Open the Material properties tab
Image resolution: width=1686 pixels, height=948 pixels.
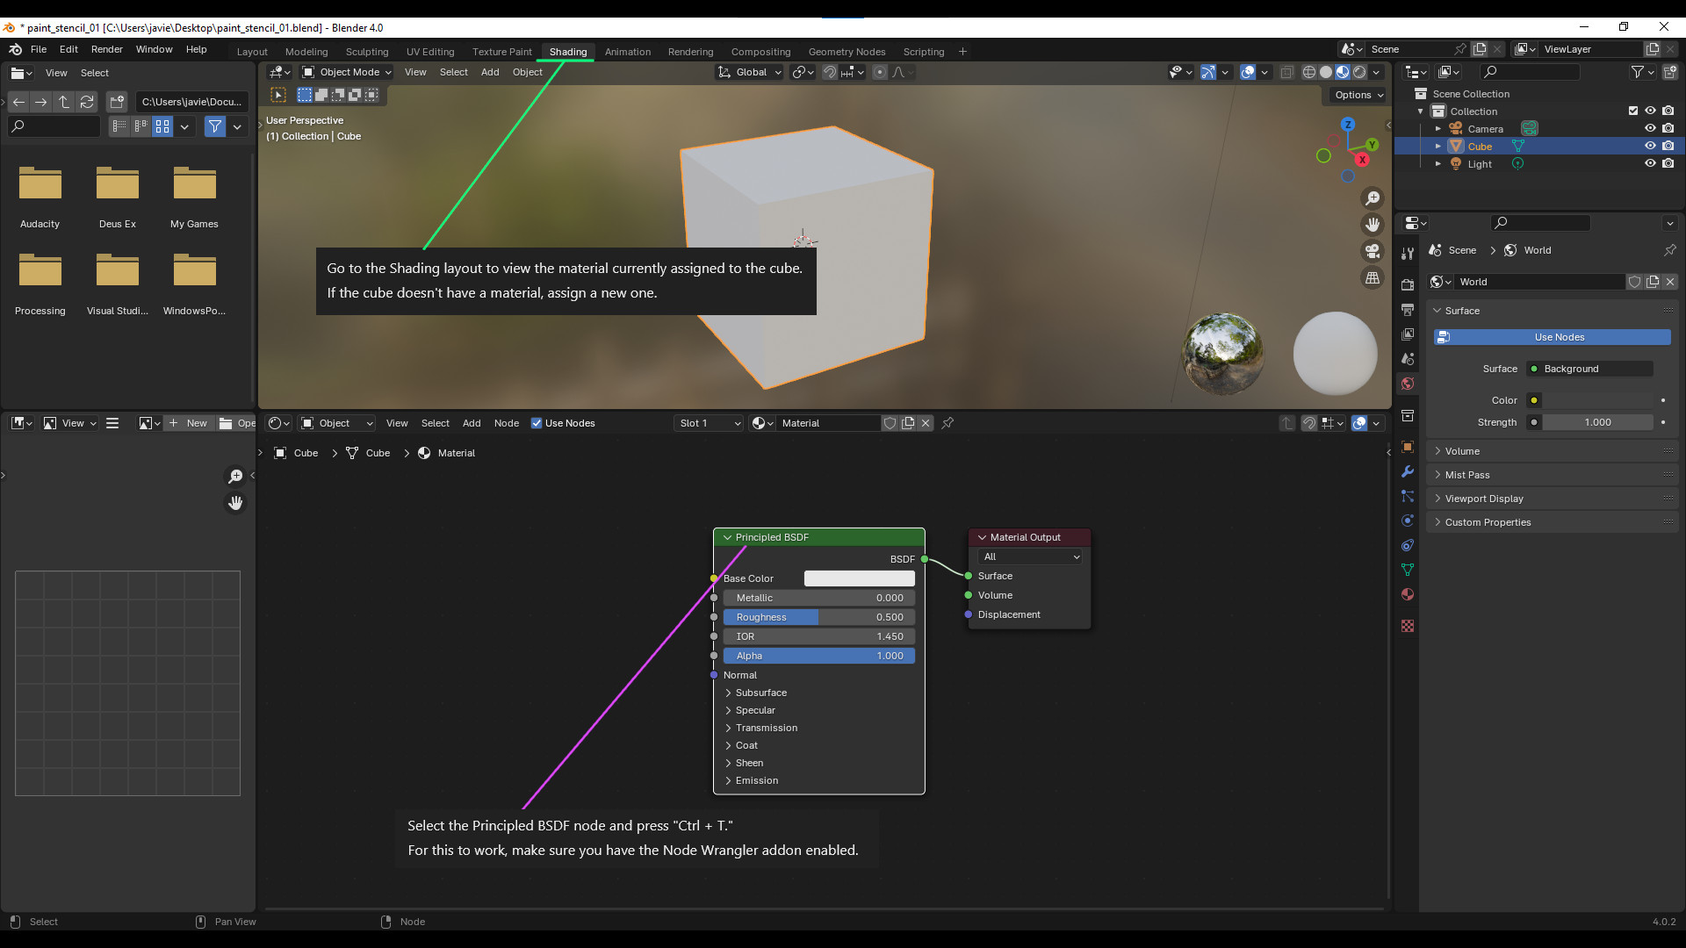pyautogui.click(x=1408, y=593)
